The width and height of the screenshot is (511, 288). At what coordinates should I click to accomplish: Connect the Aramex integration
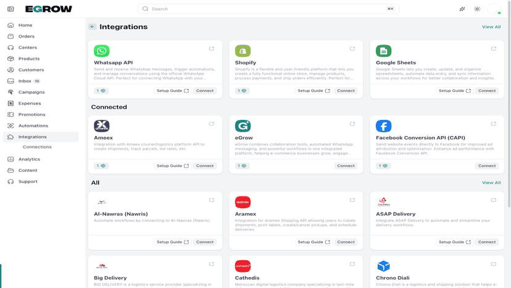click(x=346, y=242)
